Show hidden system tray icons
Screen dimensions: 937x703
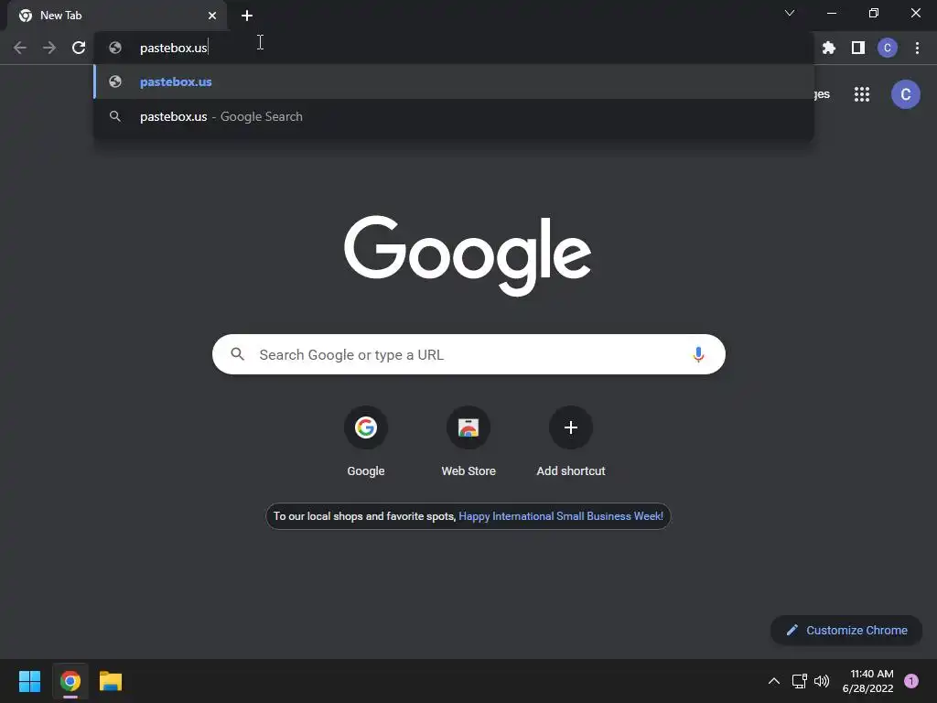(773, 681)
